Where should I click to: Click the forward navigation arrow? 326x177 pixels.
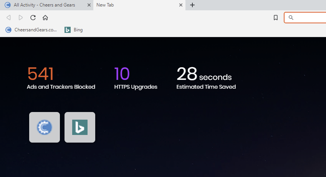(21, 18)
